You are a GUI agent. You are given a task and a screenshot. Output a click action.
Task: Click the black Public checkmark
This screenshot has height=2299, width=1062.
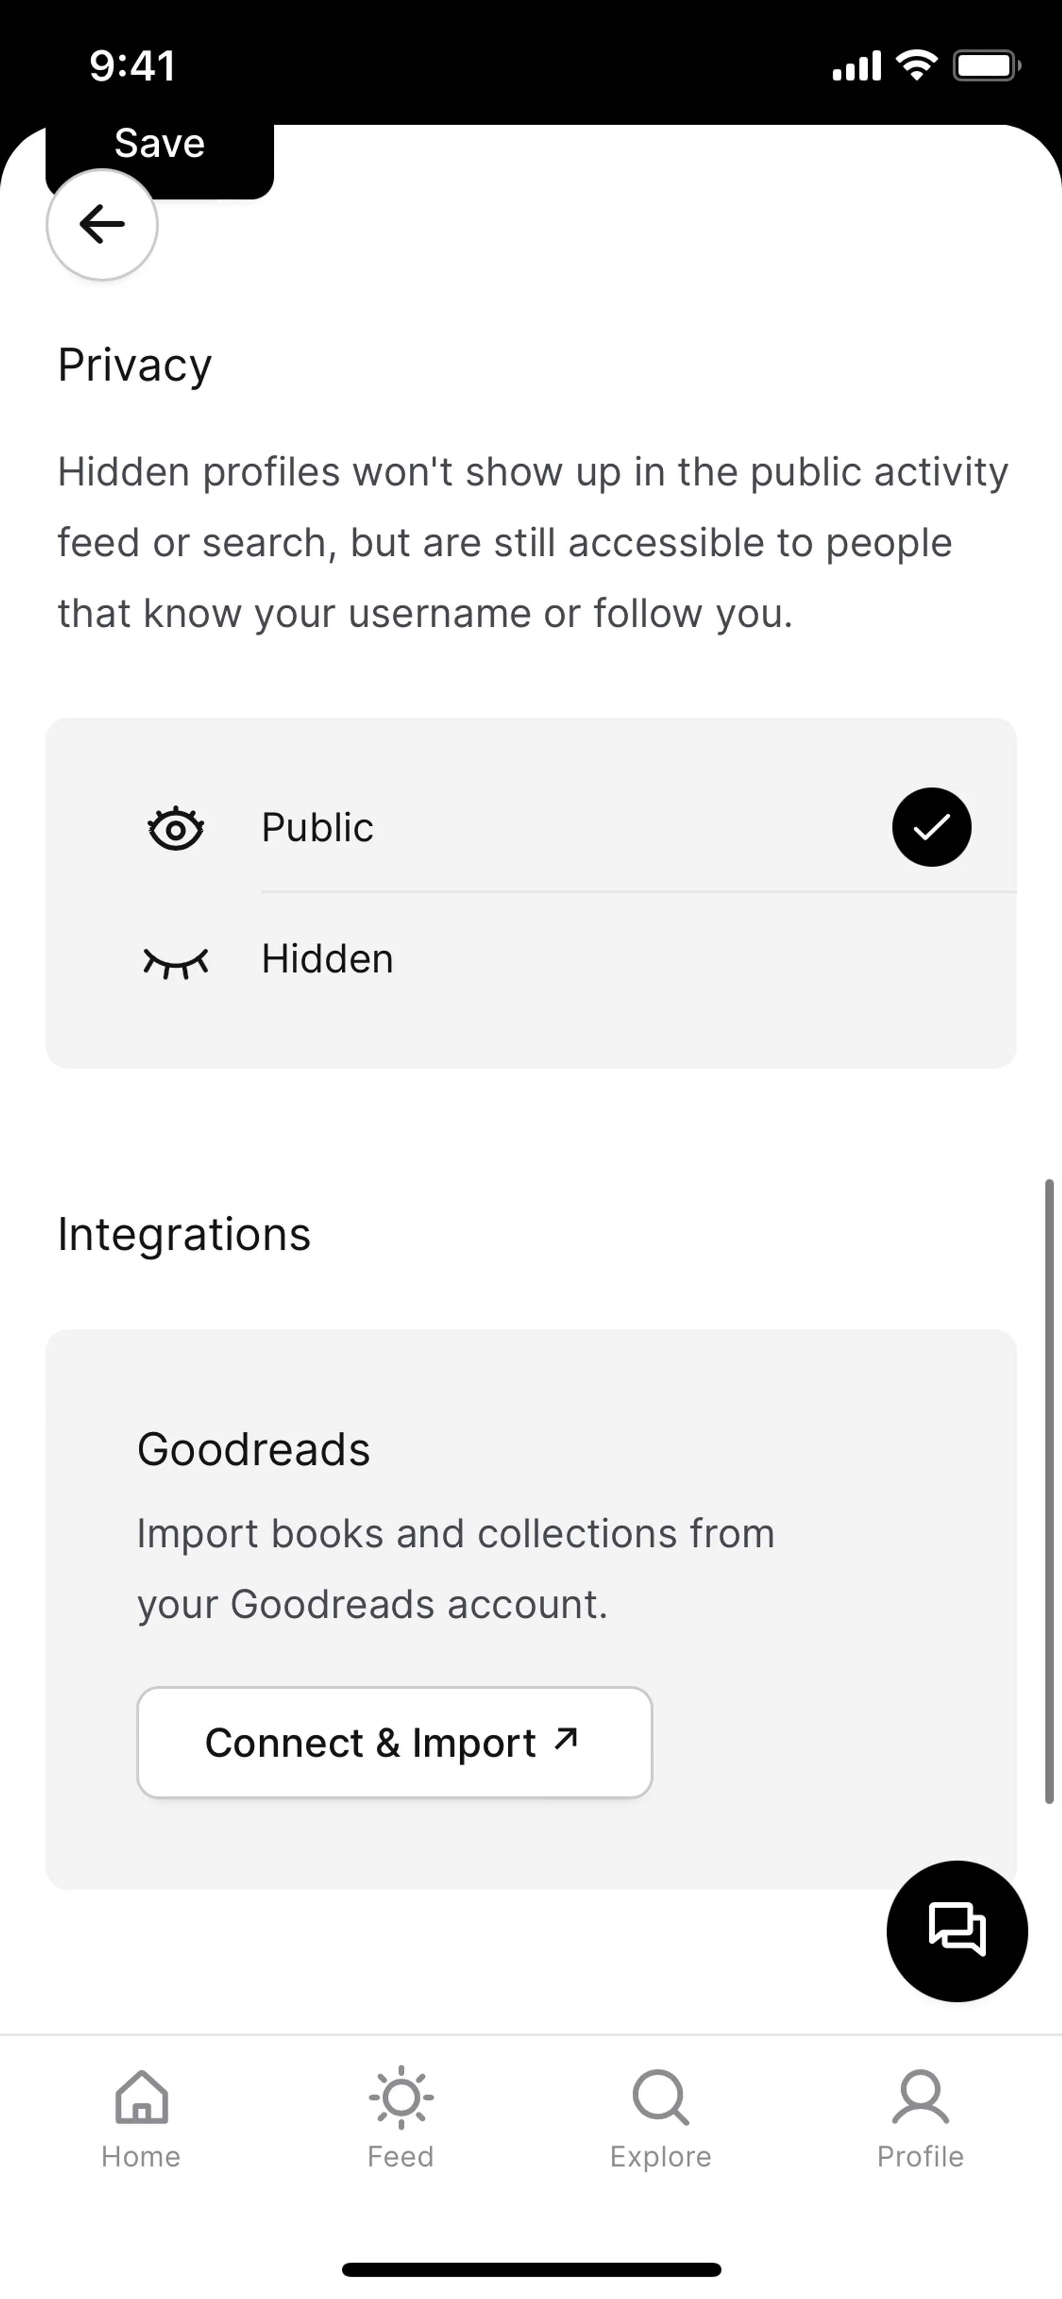click(931, 827)
